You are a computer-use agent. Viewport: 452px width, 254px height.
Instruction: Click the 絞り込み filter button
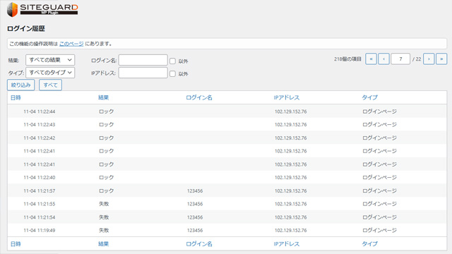click(x=20, y=85)
